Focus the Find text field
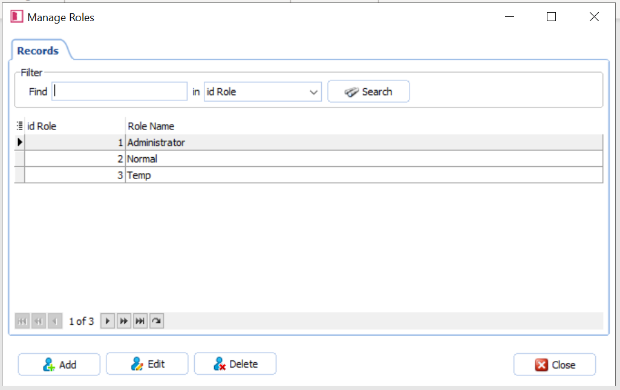Screen dimensions: 620x390 click(x=119, y=91)
